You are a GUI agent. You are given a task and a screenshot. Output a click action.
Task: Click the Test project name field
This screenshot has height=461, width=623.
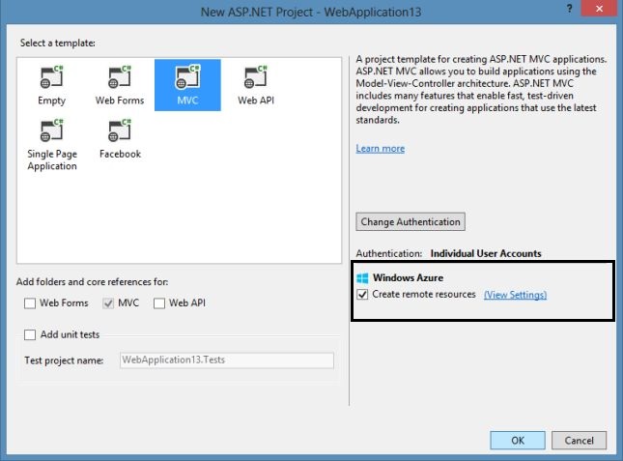226,360
